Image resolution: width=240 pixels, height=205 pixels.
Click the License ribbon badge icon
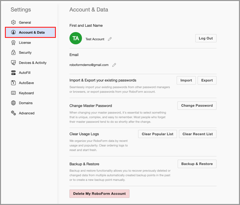13,43
